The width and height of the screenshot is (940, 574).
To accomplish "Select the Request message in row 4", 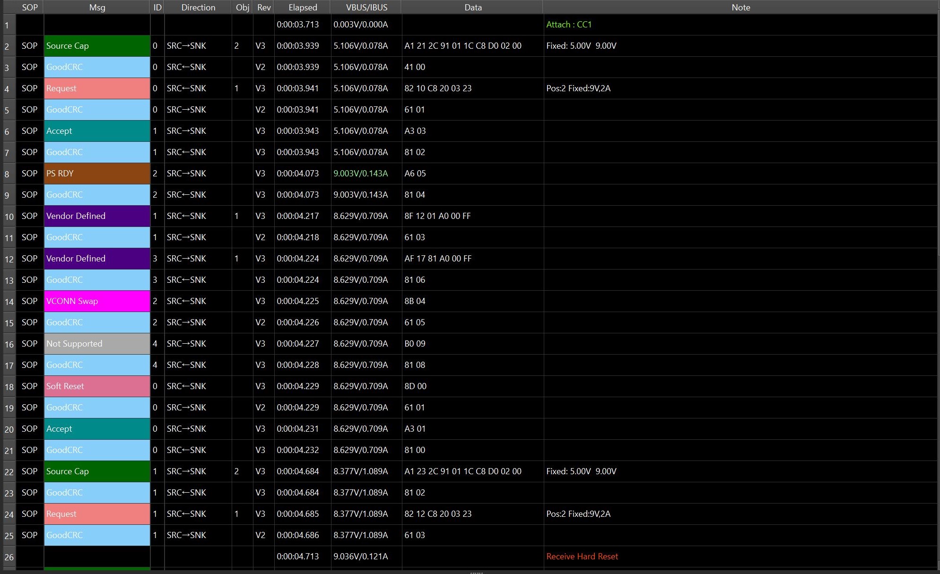I will point(97,88).
